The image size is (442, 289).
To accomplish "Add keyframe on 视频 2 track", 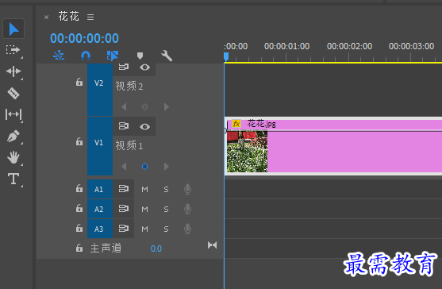I will 144,107.
